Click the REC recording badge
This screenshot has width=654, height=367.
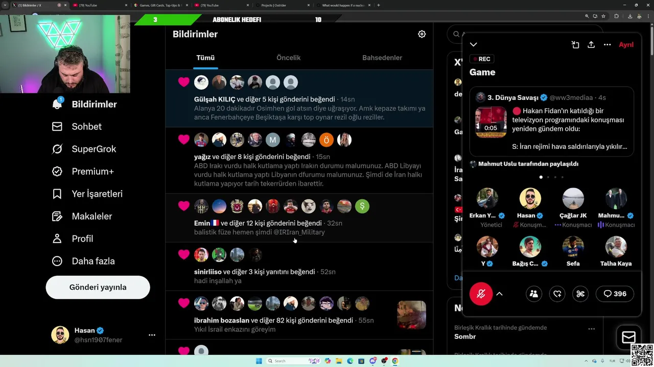point(481,59)
